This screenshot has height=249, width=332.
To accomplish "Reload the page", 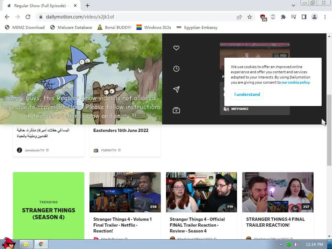I will pyautogui.click(x=28, y=17).
